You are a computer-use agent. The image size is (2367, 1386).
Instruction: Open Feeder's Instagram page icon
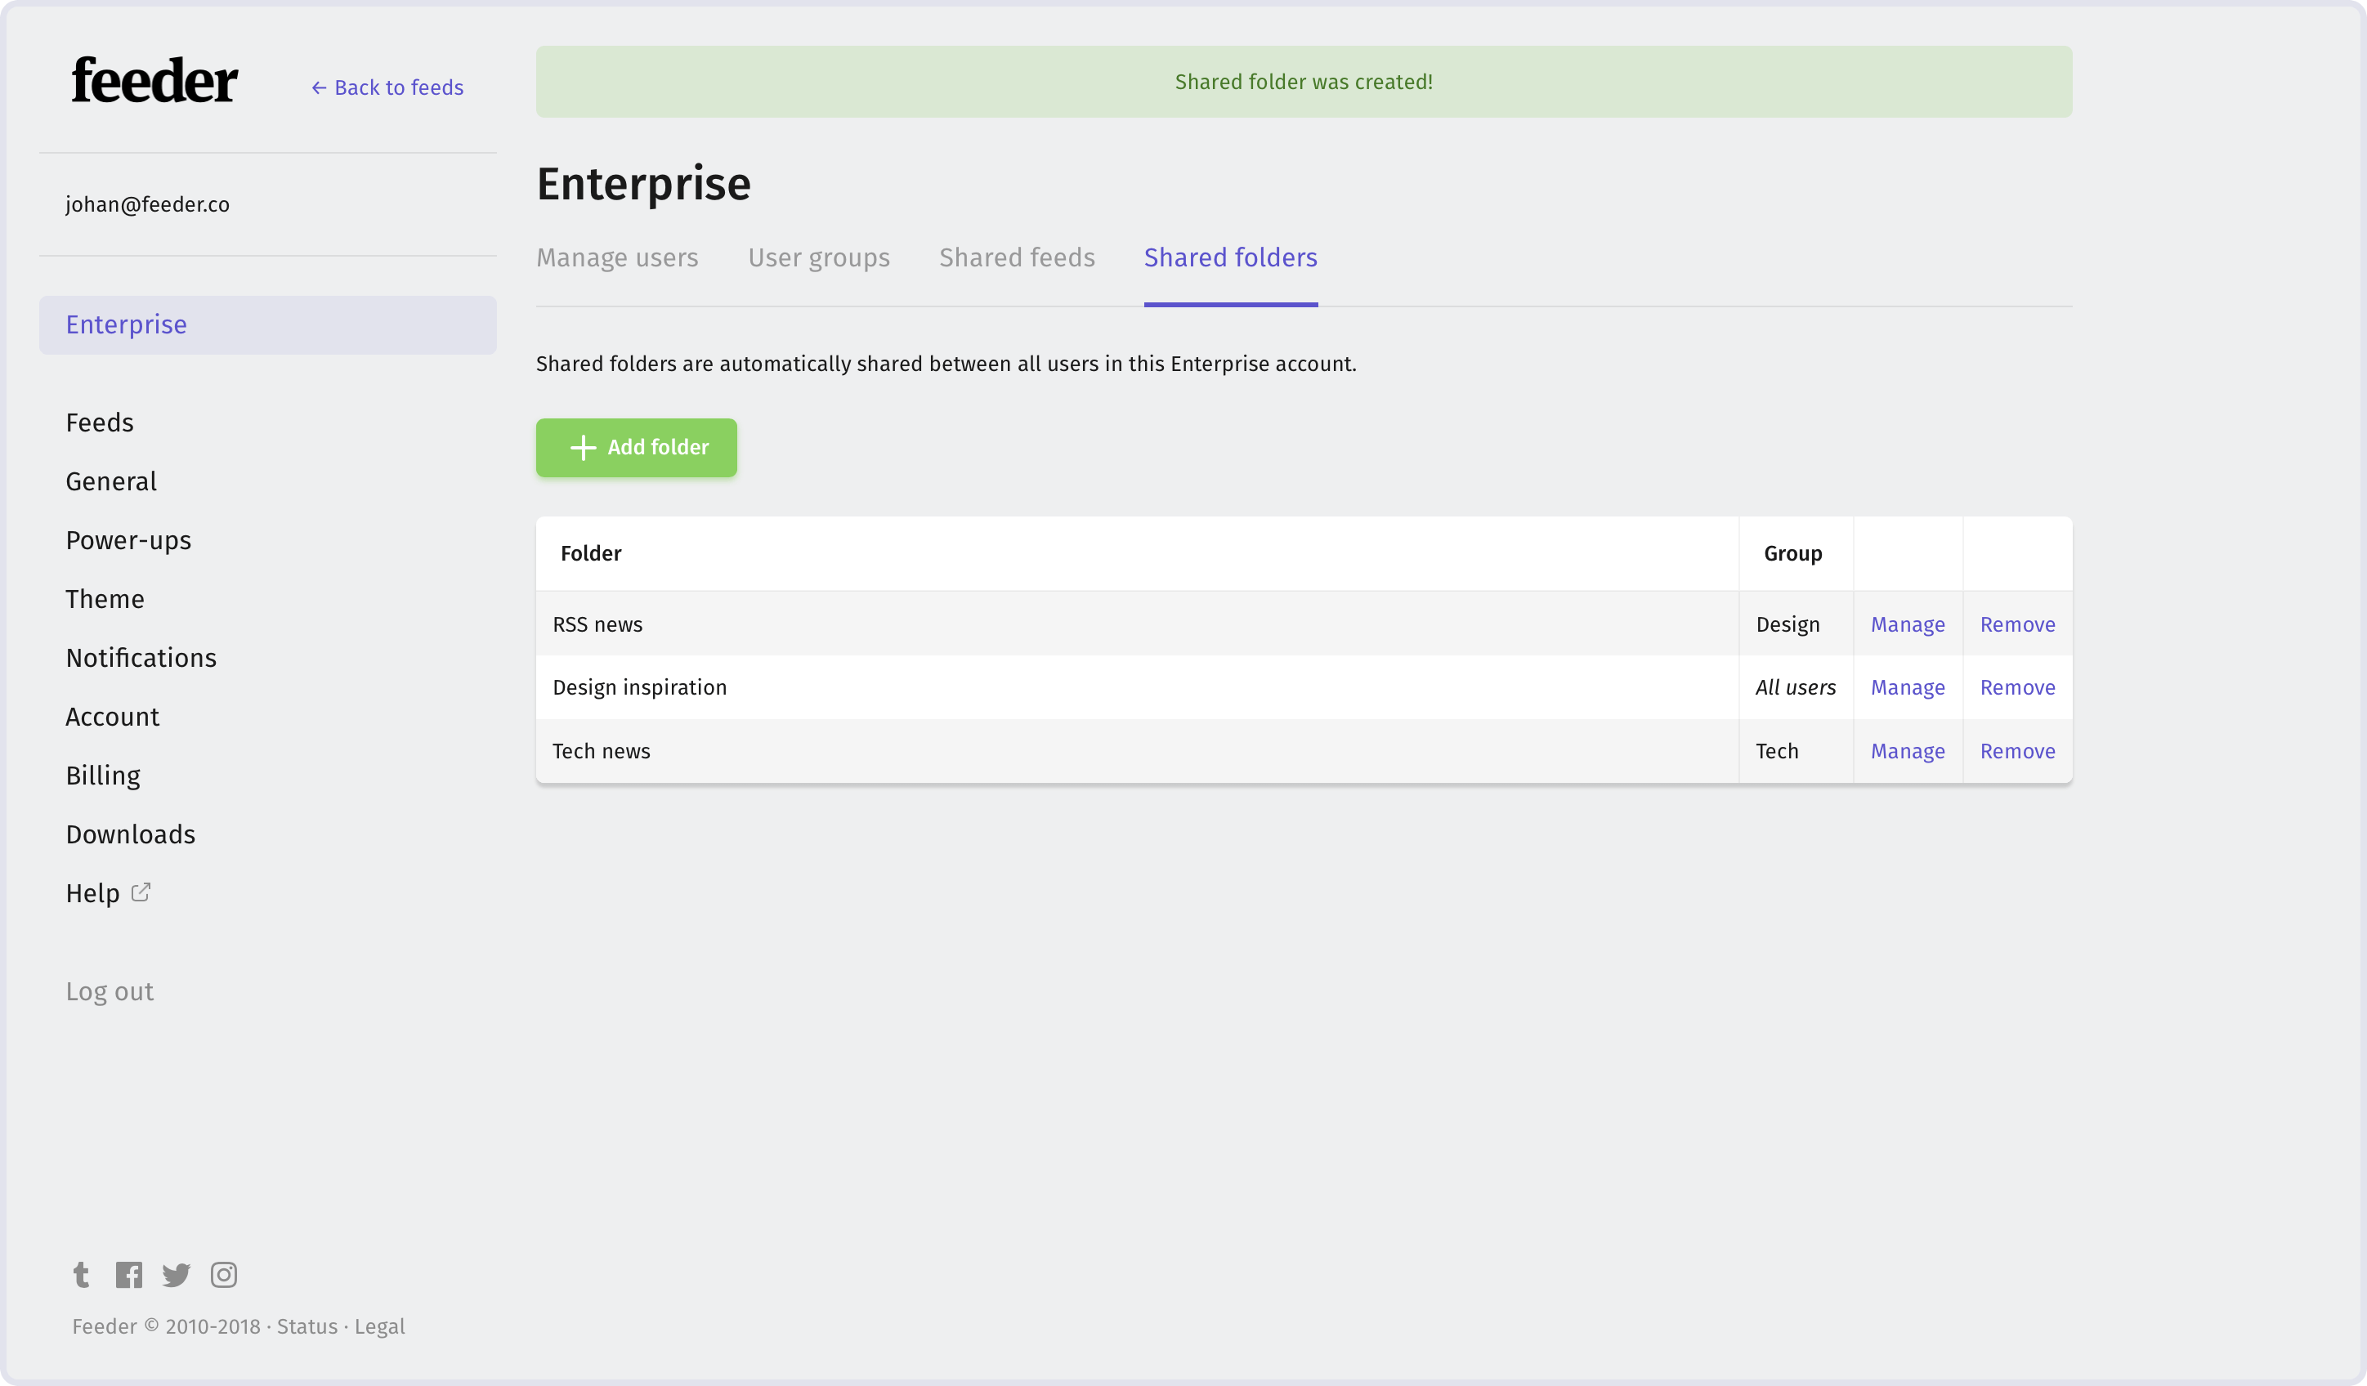pos(224,1274)
